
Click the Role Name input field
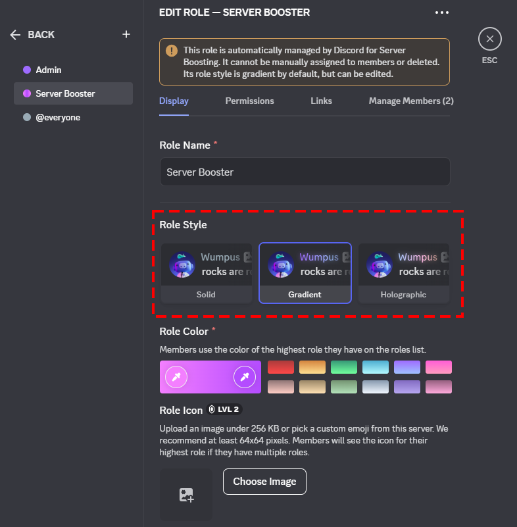(305, 172)
